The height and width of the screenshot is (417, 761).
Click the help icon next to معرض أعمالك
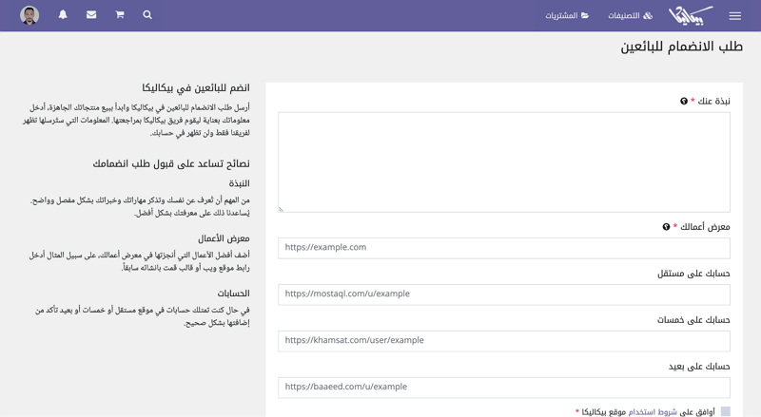click(x=667, y=226)
